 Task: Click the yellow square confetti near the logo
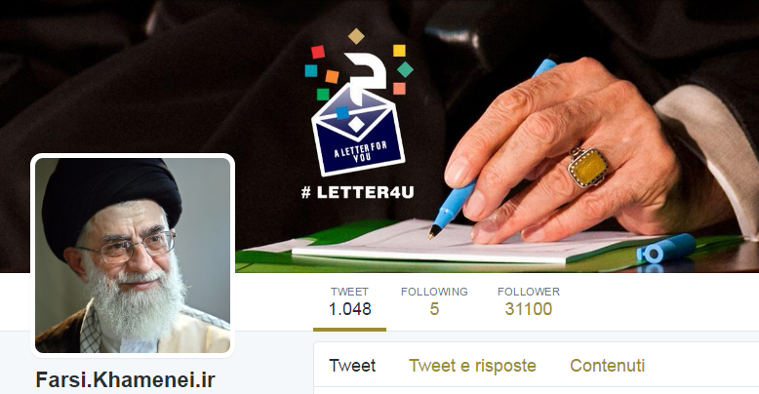pos(399,51)
